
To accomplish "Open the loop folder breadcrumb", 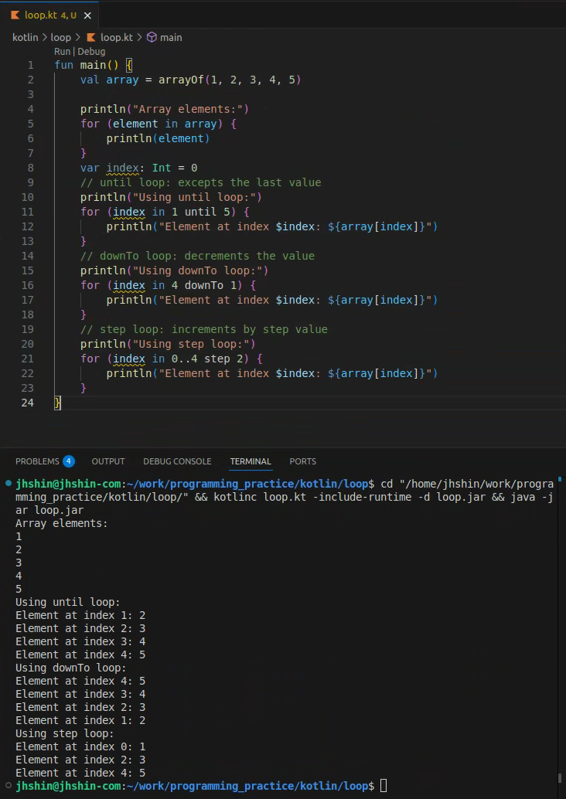I will pos(60,37).
